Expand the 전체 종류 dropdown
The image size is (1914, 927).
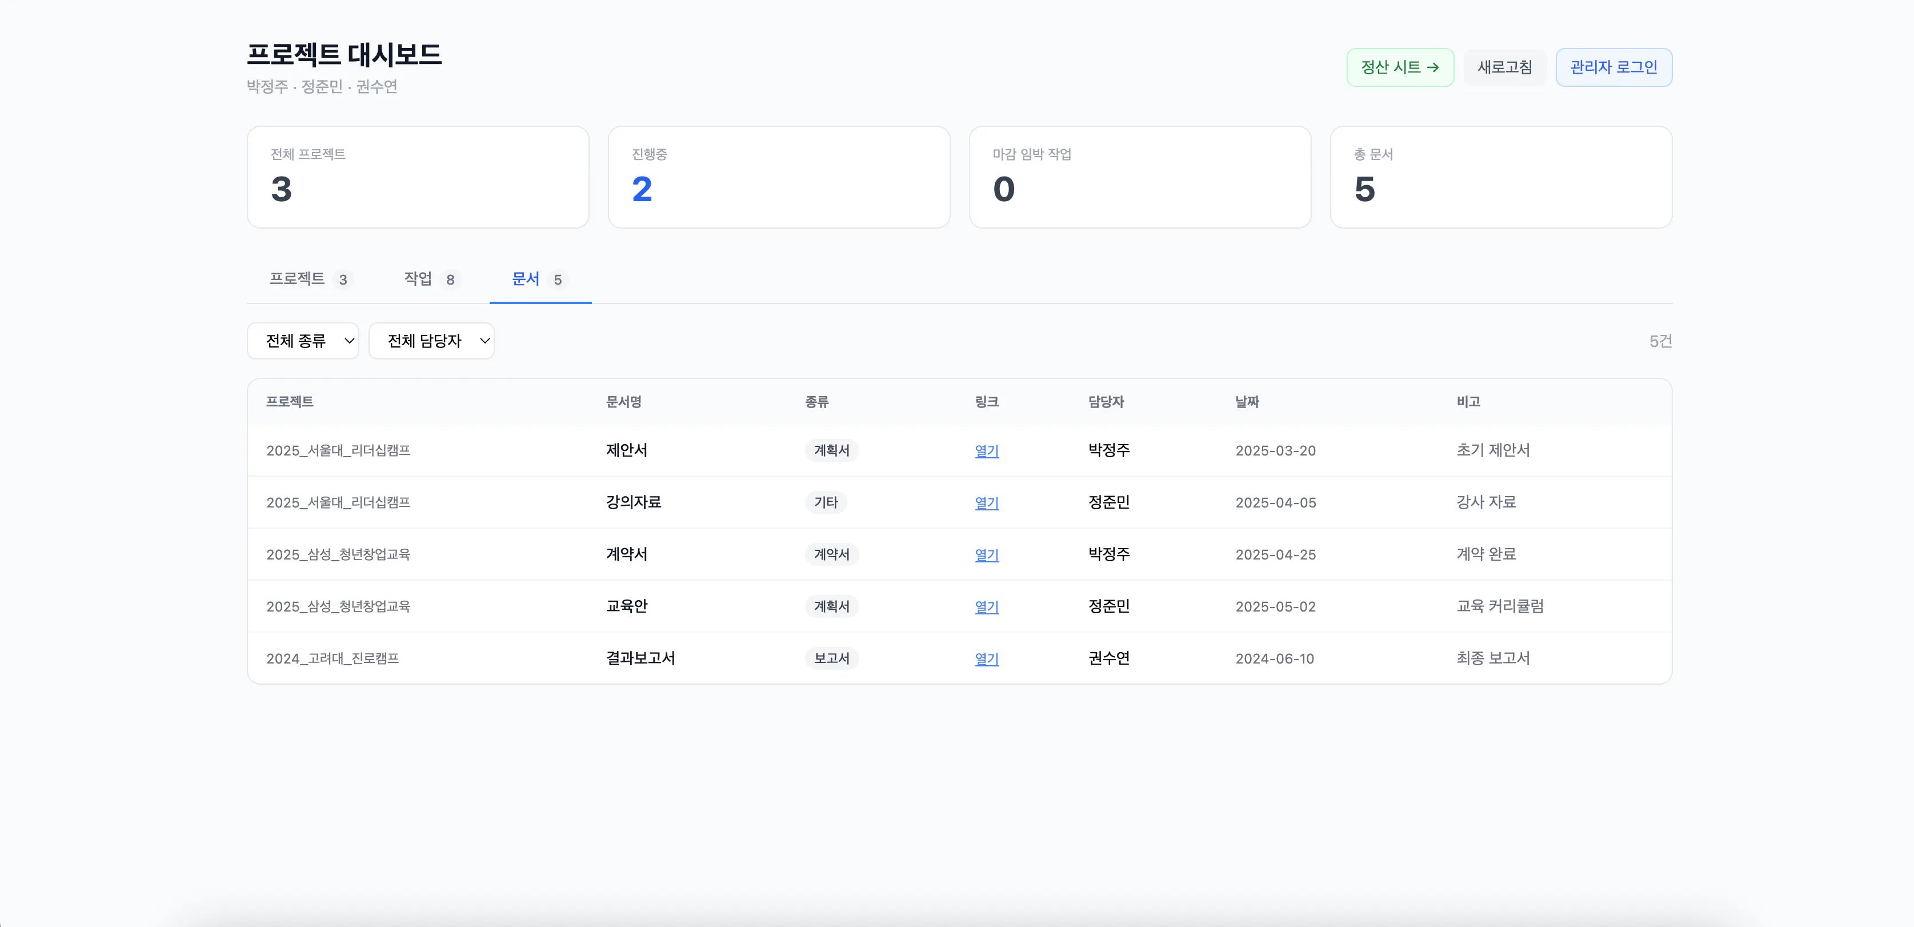point(303,341)
